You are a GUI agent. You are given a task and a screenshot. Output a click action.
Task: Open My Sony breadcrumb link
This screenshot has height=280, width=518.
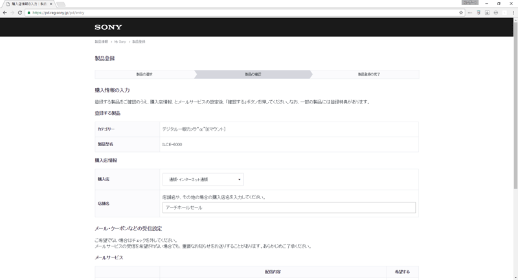point(120,41)
